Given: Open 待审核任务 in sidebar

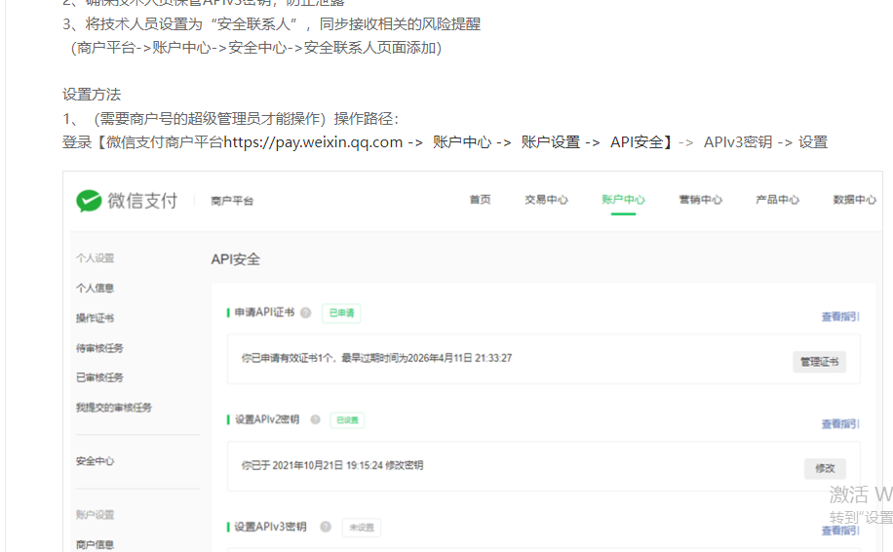Looking at the screenshot, I should 99,348.
